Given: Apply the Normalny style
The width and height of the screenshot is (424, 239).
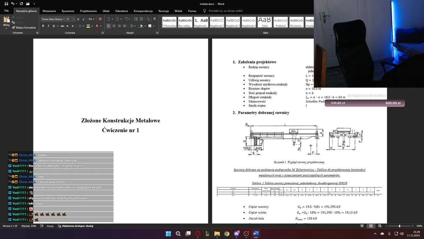Looking at the screenshot, I should click(x=169, y=22).
